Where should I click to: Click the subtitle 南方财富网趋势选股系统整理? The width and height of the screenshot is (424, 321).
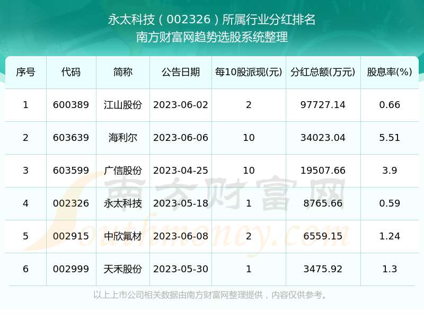pyautogui.click(x=211, y=37)
